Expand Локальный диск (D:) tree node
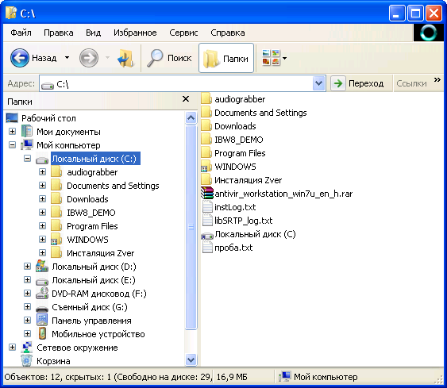The height and width of the screenshot is (388, 447). click(x=27, y=267)
